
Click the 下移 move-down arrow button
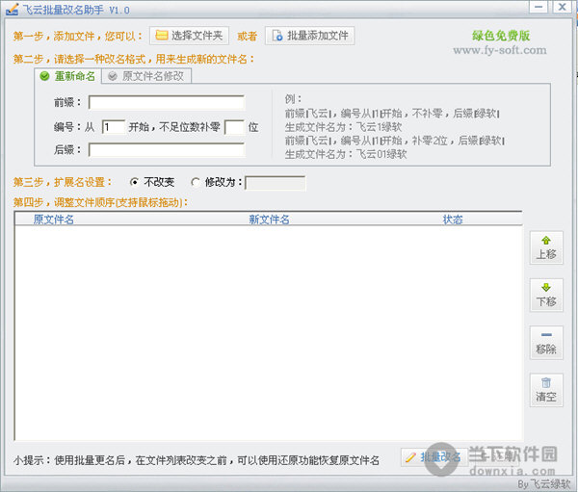[x=546, y=296]
